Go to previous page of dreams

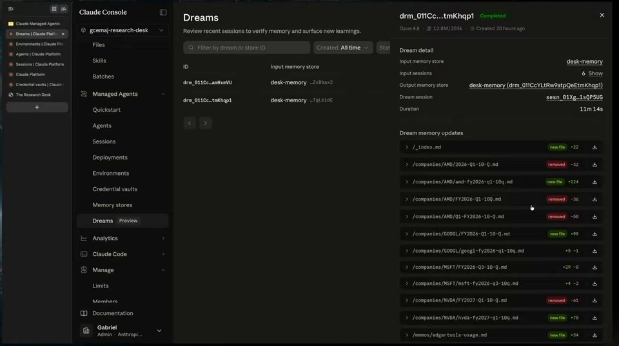click(190, 123)
